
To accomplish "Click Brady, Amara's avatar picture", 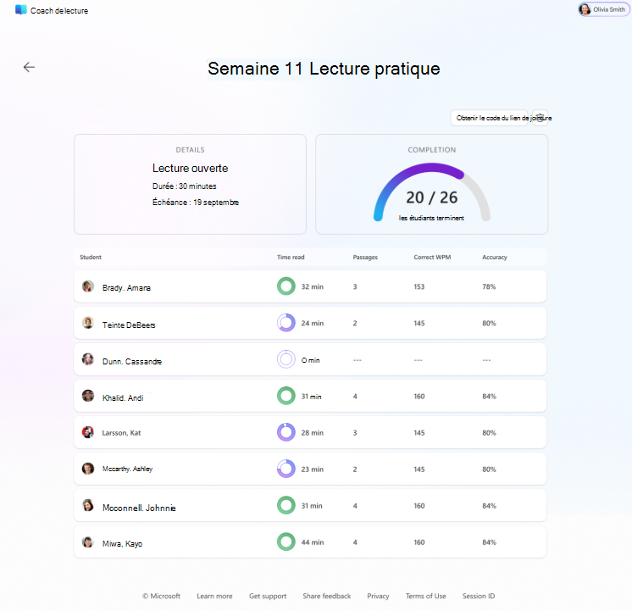I will click(88, 286).
